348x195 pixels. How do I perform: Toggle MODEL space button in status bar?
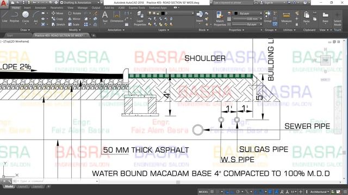(x=203, y=192)
